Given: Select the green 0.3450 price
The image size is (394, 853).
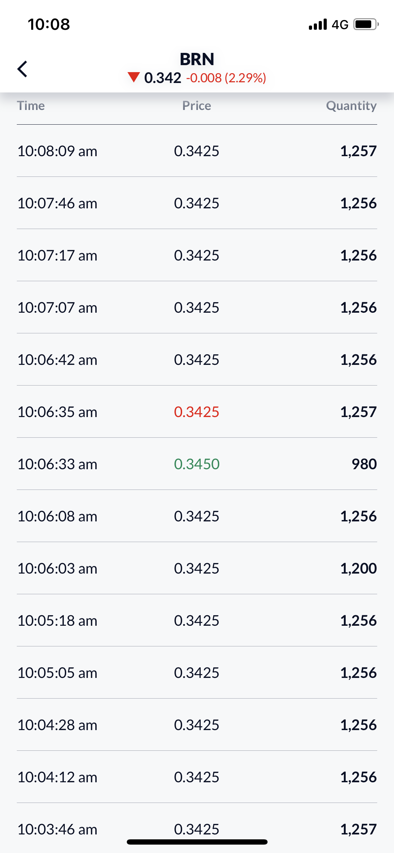Looking at the screenshot, I should pos(196,464).
